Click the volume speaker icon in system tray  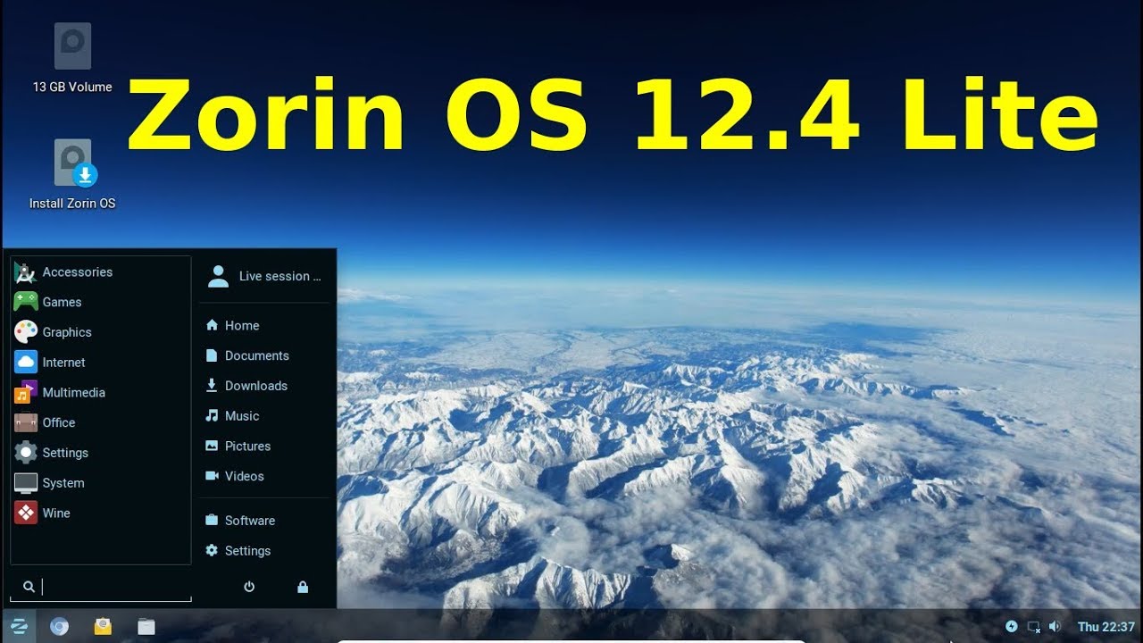click(1055, 627)
